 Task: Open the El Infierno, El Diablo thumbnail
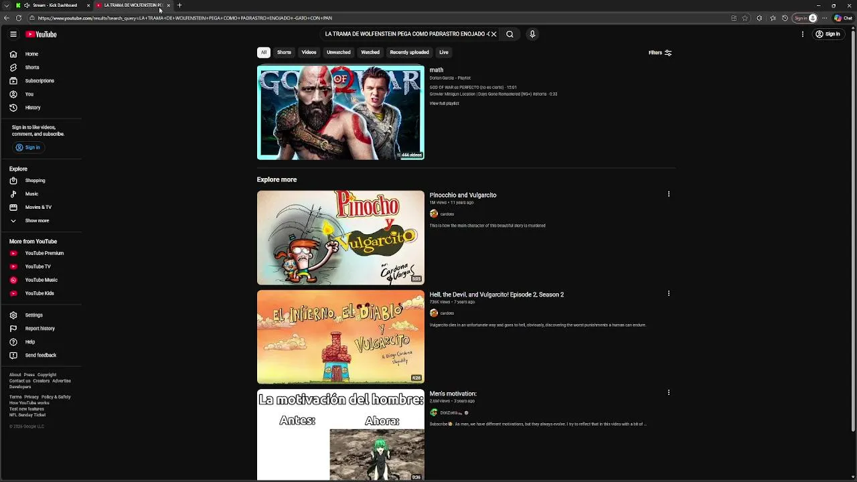click(x=341, y=337)
